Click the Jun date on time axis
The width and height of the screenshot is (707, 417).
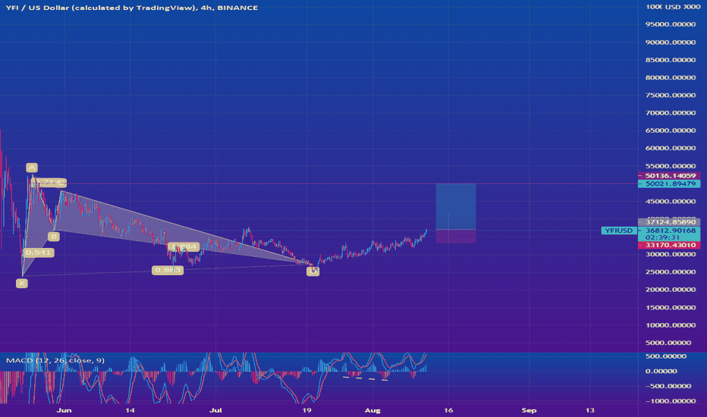point(64,410)
